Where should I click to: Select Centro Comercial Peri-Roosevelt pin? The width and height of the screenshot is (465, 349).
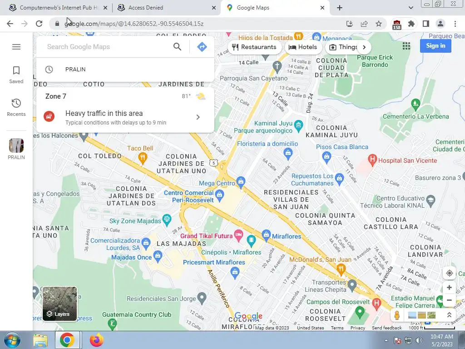[220, 195]
